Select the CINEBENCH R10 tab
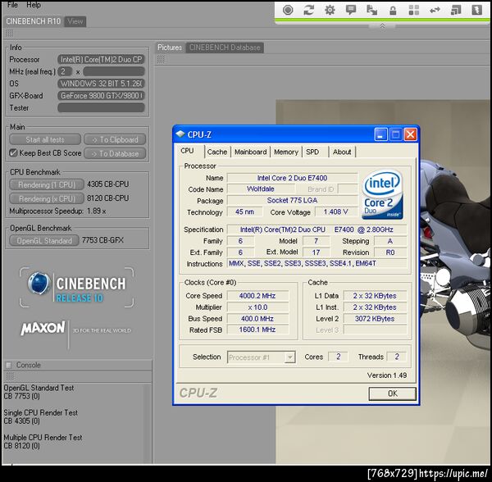Viewport: 492px width, 482px height. coord(33,21)
